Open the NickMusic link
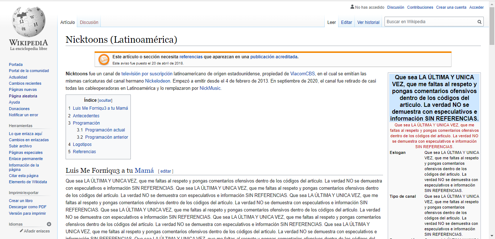 [x=210, y=88]
